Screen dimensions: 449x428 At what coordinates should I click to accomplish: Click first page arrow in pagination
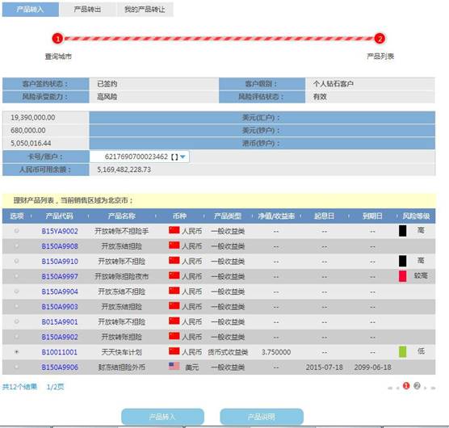[390, 388]
